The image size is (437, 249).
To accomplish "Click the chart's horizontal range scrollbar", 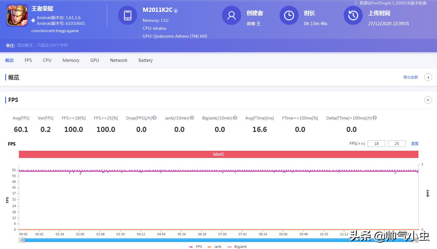I will tap(218, 240).
